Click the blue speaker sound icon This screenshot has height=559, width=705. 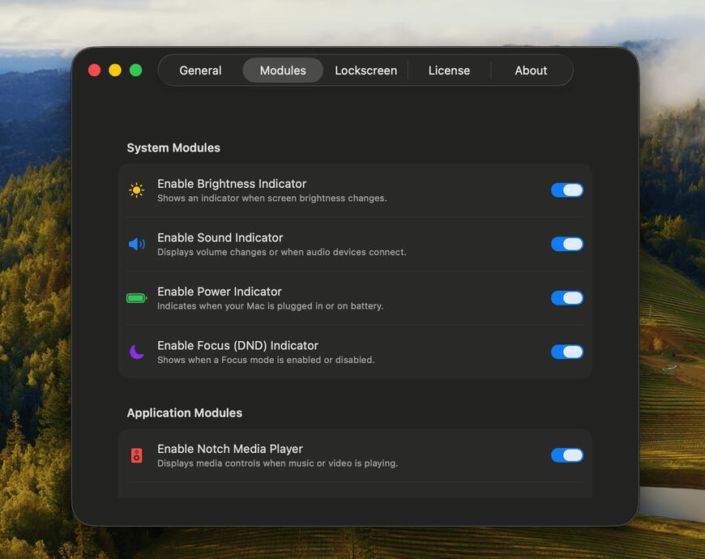point(136,244)
